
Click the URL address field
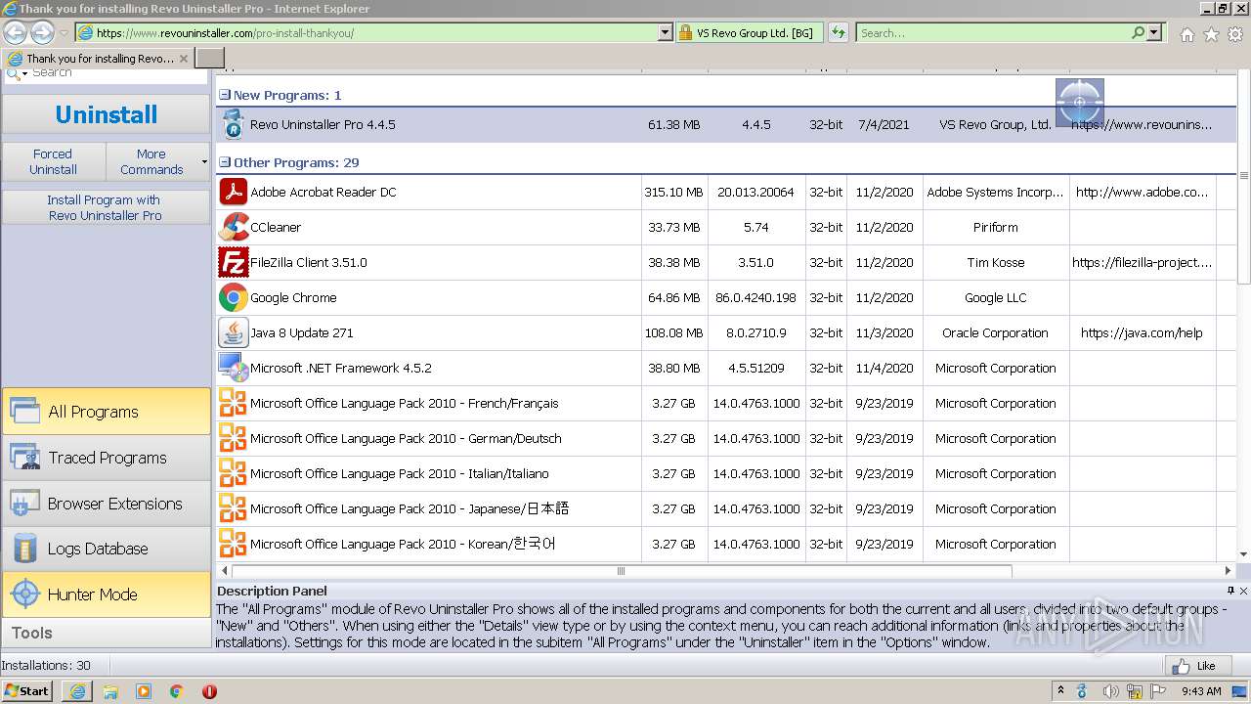click(x=376, y=32)
